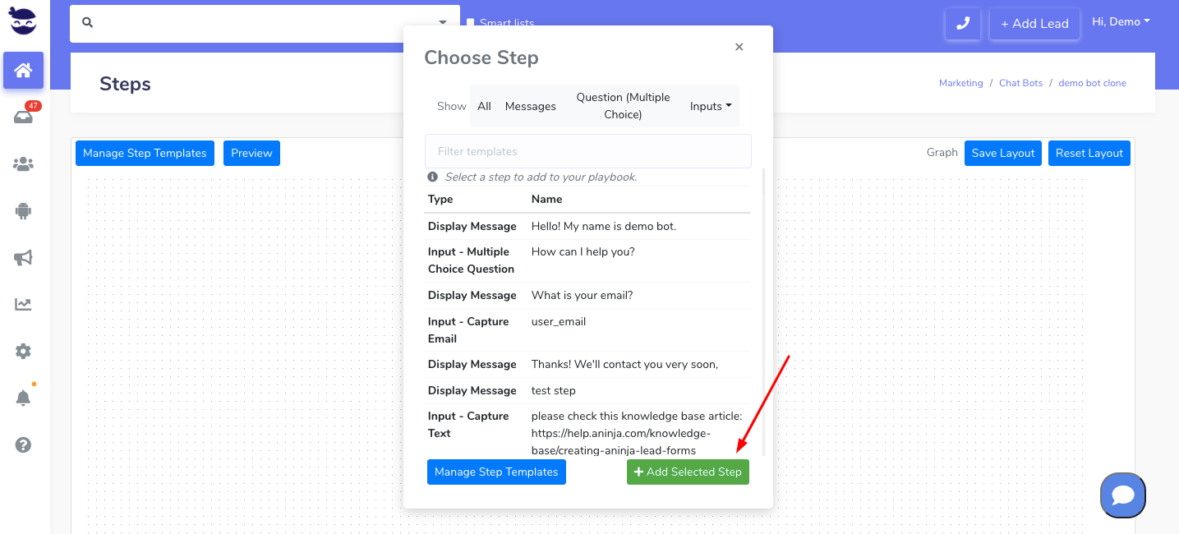Viewport: 1179px width, 534px height.
Task: Show only Messages step types
Action: [530, 106]
